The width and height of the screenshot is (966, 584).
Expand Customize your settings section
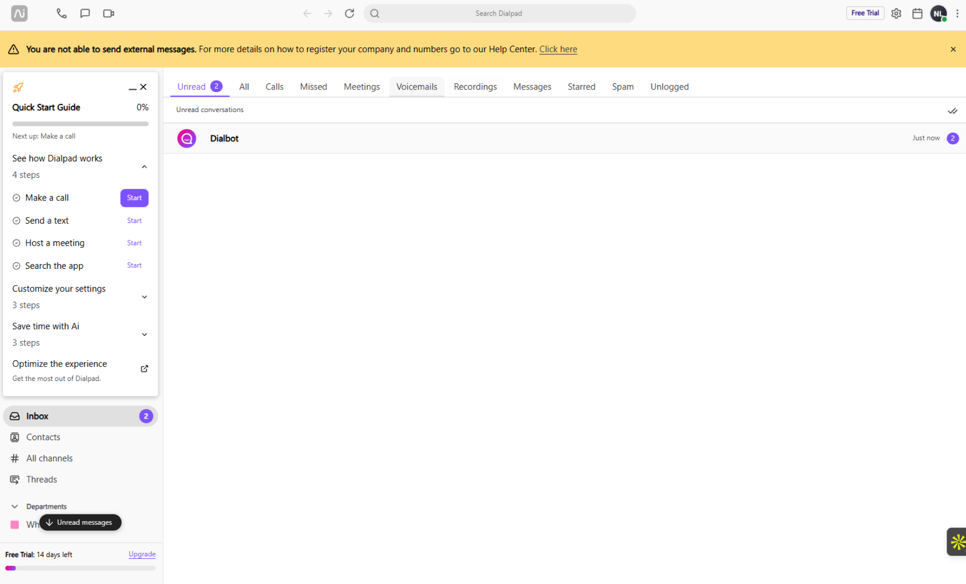click(x=144, y=297)
